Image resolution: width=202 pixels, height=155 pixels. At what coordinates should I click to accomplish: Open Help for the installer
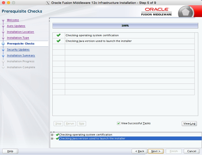(x=10, y=151)
